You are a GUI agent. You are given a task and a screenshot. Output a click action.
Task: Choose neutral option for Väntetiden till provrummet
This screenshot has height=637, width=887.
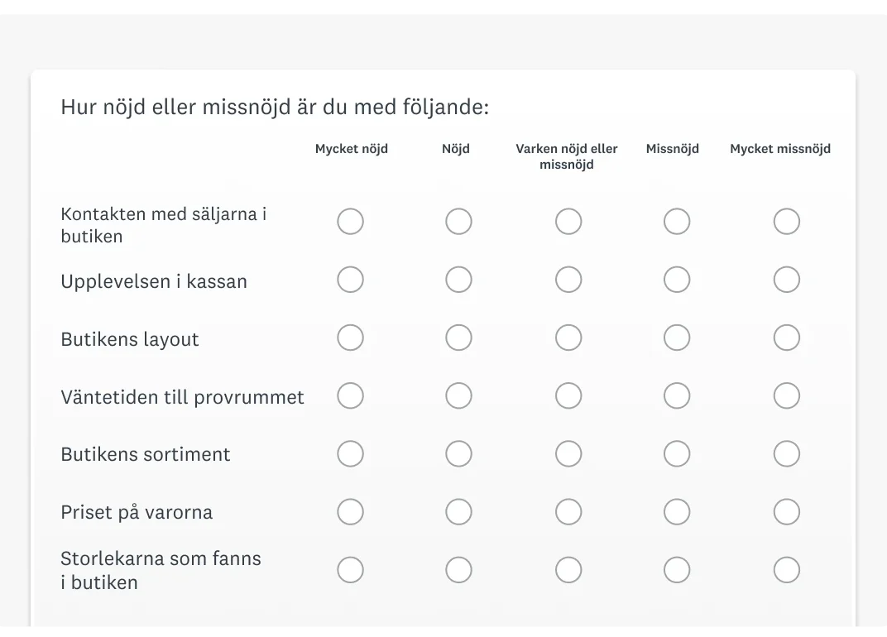point(568,395)
